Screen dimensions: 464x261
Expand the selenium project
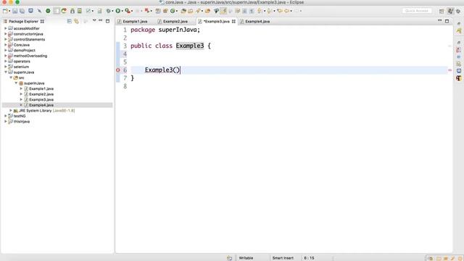(6, 67)
